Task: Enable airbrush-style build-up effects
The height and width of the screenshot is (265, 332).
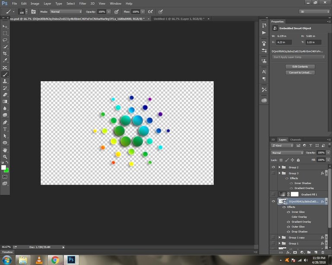Action: click(x=150, y=12)
